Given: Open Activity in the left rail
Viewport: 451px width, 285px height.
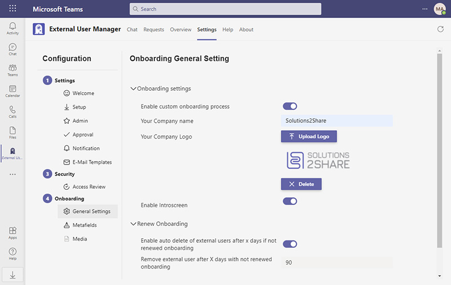Looking at the screenshot, I should (12, 28).
